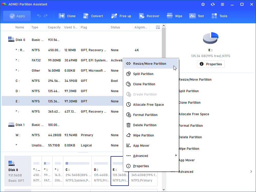Open the hamburger menu in title bar

(x=222, y=4)
